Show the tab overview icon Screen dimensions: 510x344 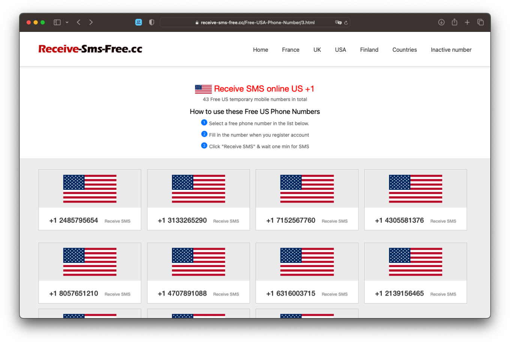coord(480,23)
